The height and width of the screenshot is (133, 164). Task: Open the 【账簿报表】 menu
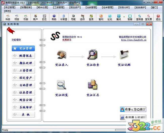(x=26, y=8)
